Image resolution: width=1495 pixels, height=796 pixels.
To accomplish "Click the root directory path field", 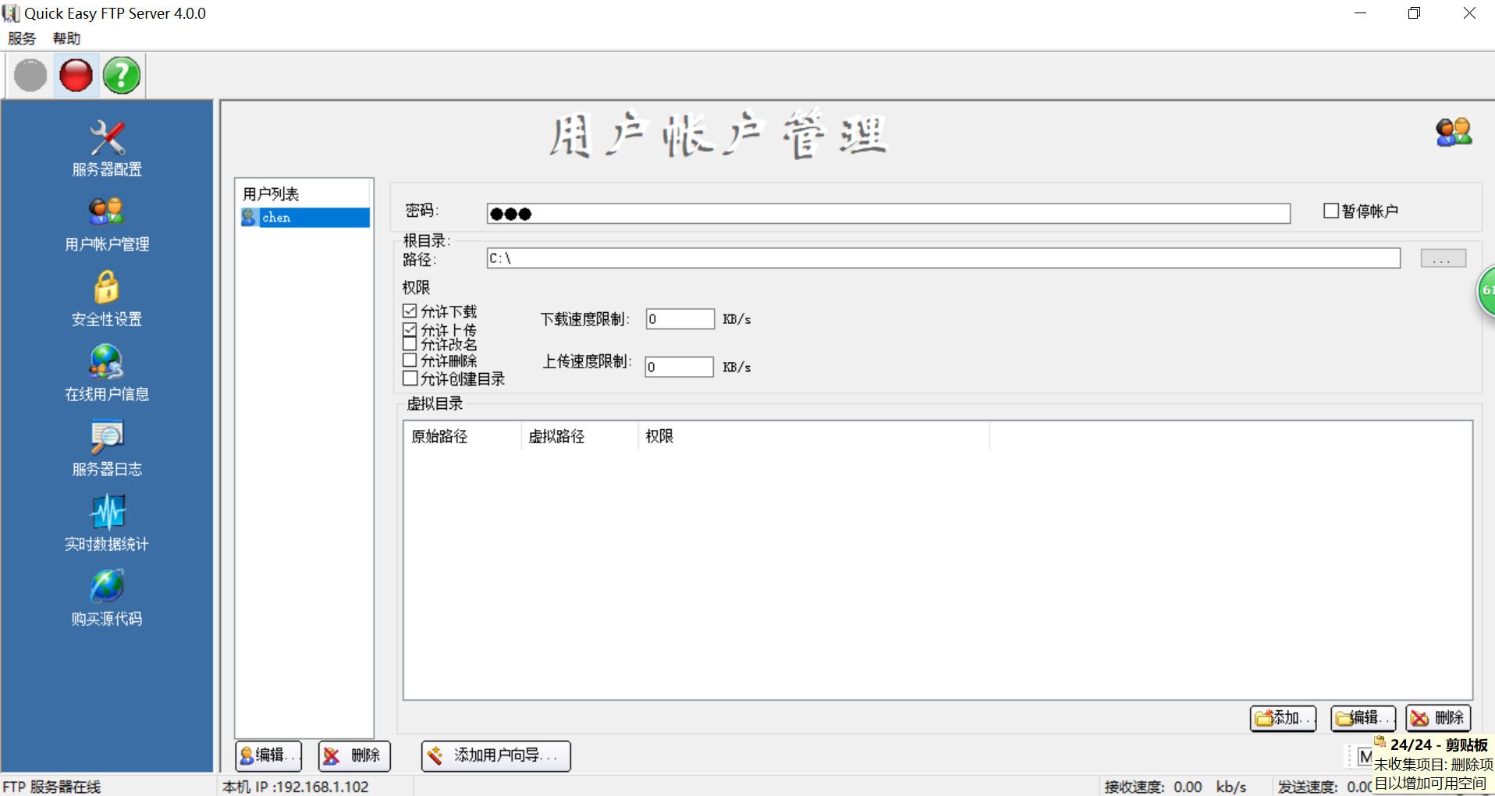I will point(943,258).
